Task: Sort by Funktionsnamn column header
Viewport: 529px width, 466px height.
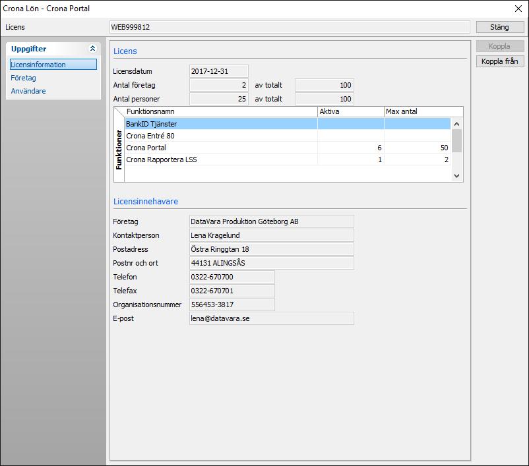Action: pyautogui.click(x=221, y=111)
